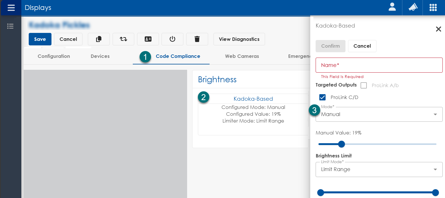The width and height of the screenshot is (445, 198).
Task: Open the Kadoka-Based brightness link
Action: point(253,99)
